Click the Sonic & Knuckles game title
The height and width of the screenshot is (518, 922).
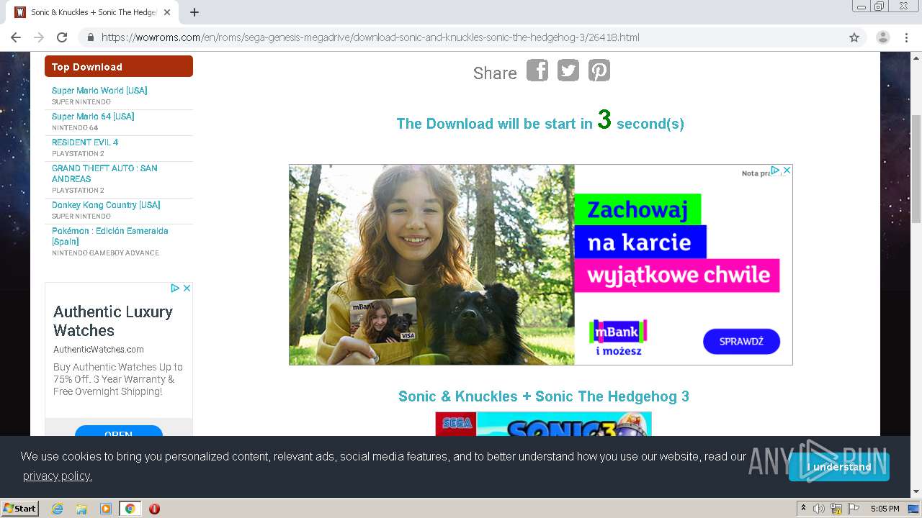point(544,396)
